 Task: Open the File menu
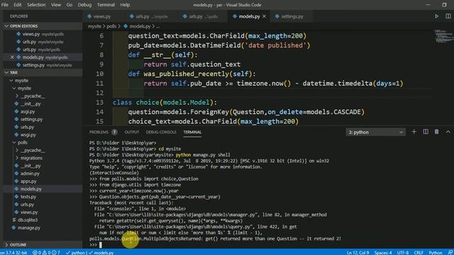(x=5, y=5)
